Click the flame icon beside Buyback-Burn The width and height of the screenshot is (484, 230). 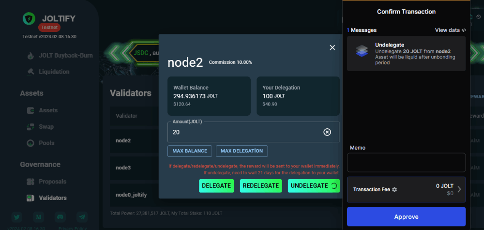point(30,56)
